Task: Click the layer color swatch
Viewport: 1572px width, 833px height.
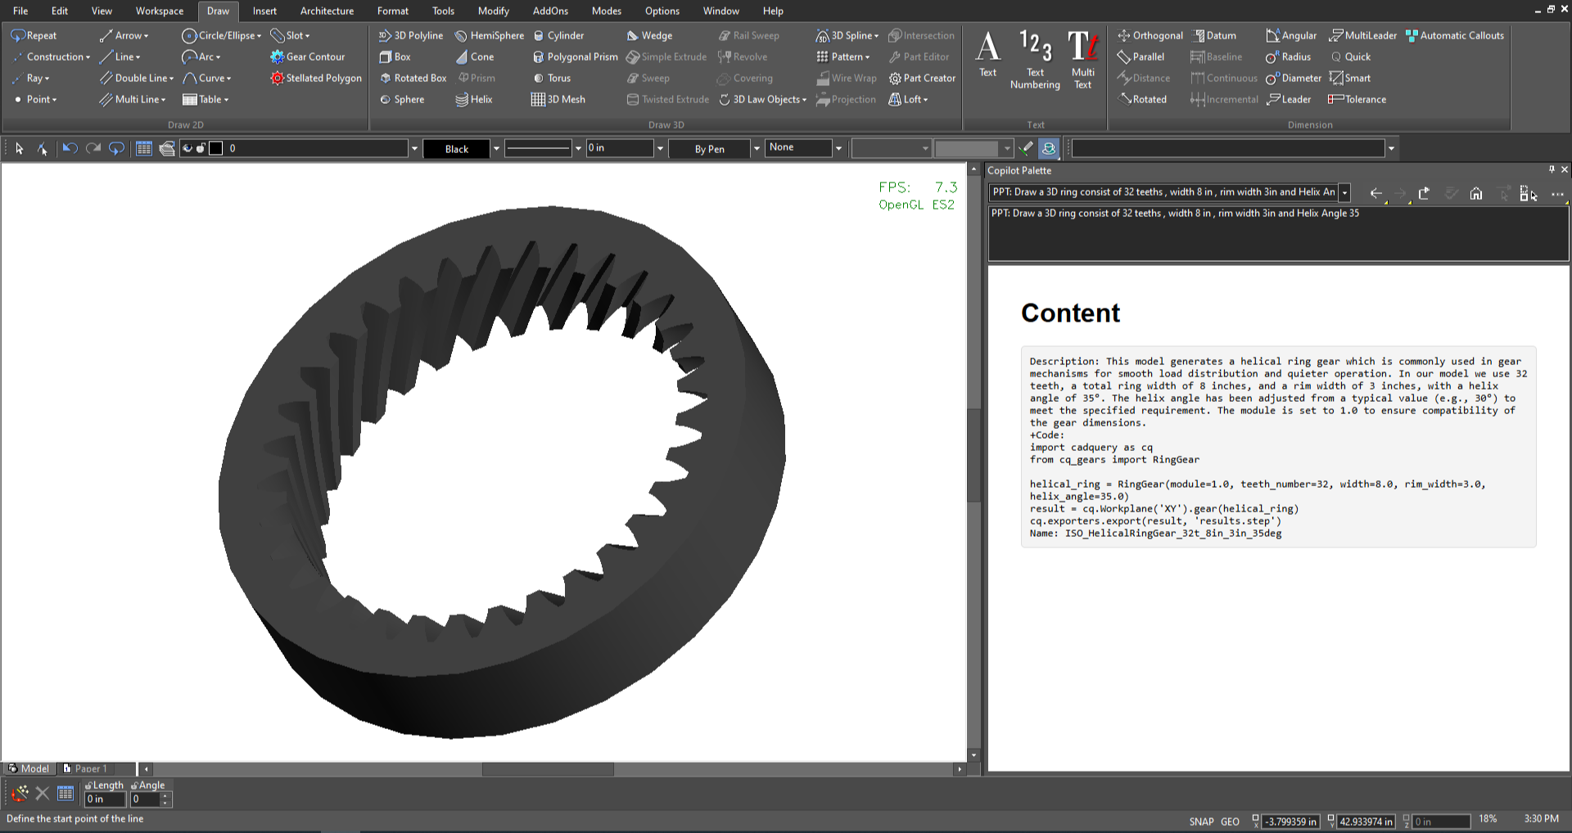Action: (216, 148)
